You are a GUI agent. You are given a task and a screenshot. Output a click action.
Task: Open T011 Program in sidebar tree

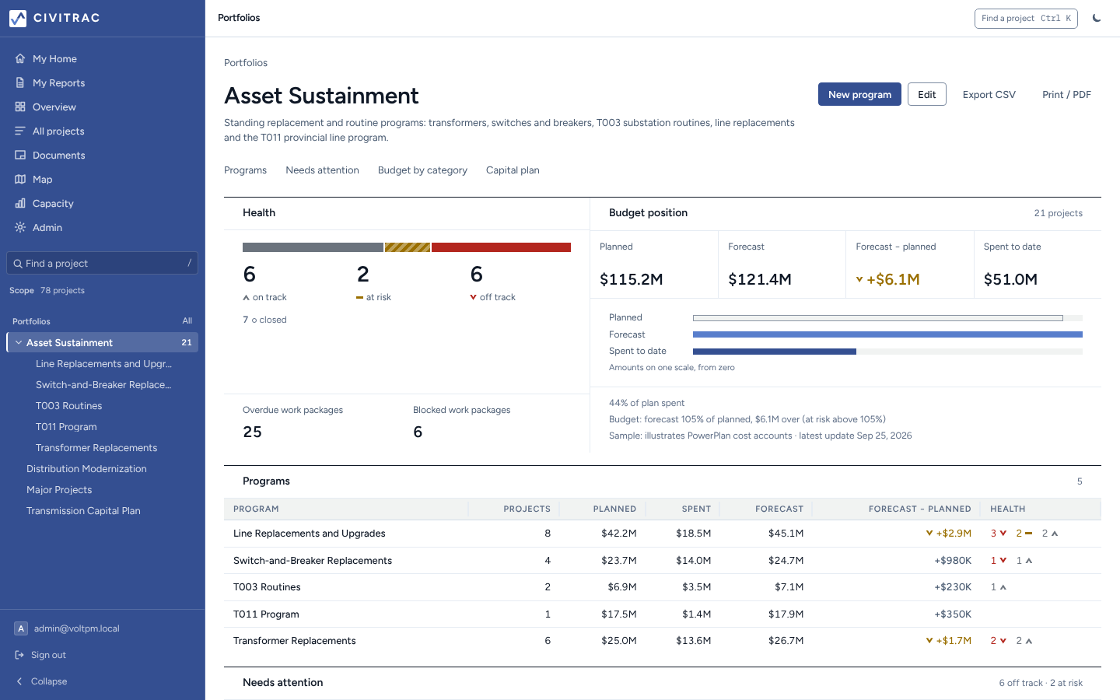pos(66,426)
